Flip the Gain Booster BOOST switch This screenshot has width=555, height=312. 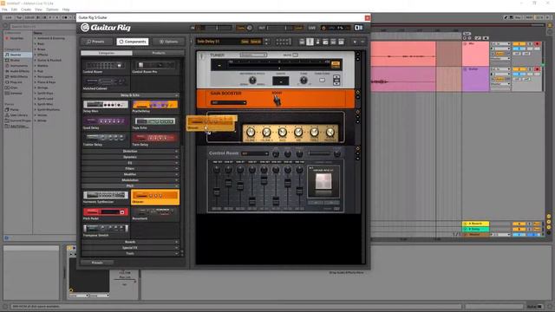click(277, 101)
